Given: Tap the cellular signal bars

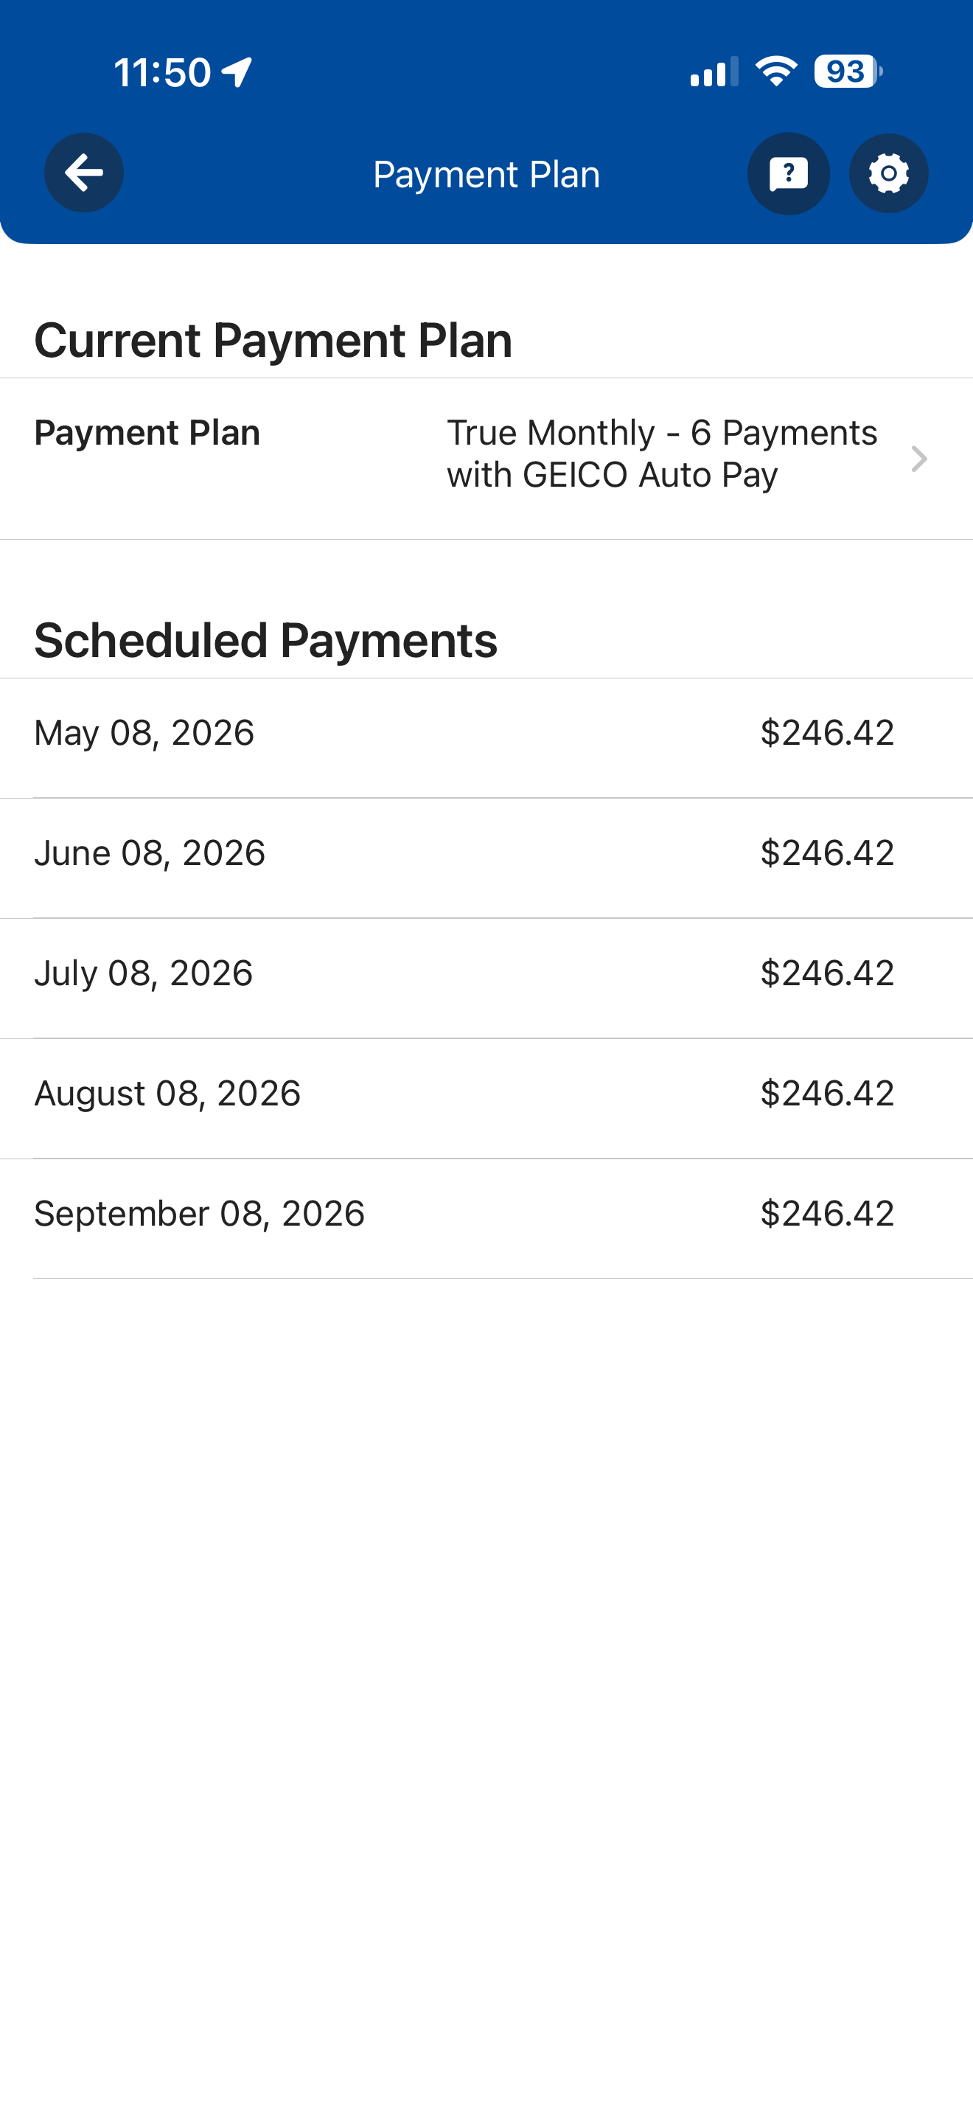Looking at the screenshot, I should 714,72.
